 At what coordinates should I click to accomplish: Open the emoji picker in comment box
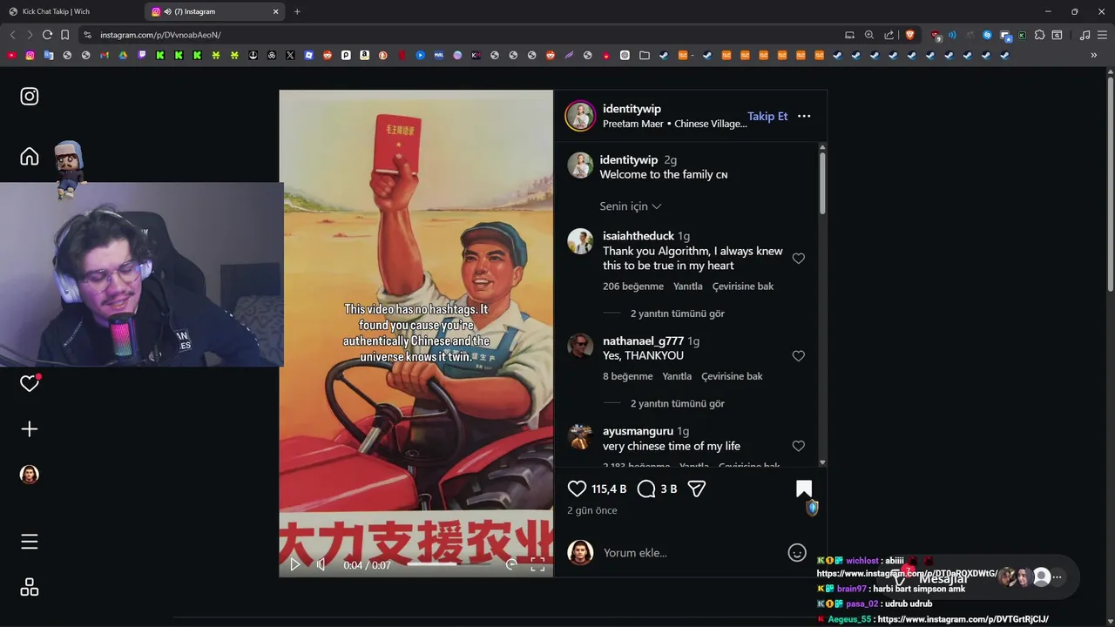tap(797, 553)
